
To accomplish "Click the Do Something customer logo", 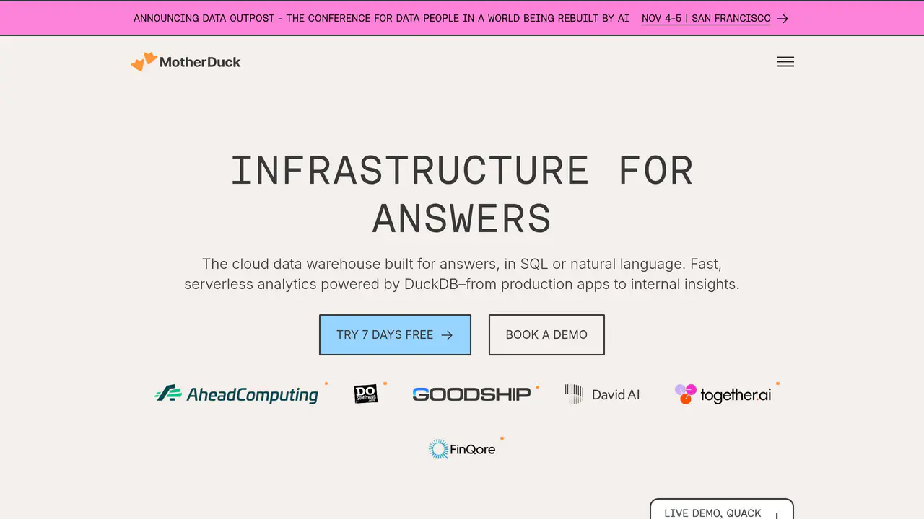I will 366,394.
